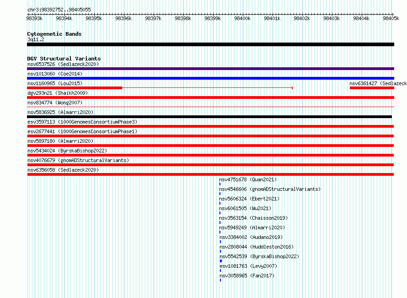Click the nsv6061505 (Wu2021) label

coord(245,208)
